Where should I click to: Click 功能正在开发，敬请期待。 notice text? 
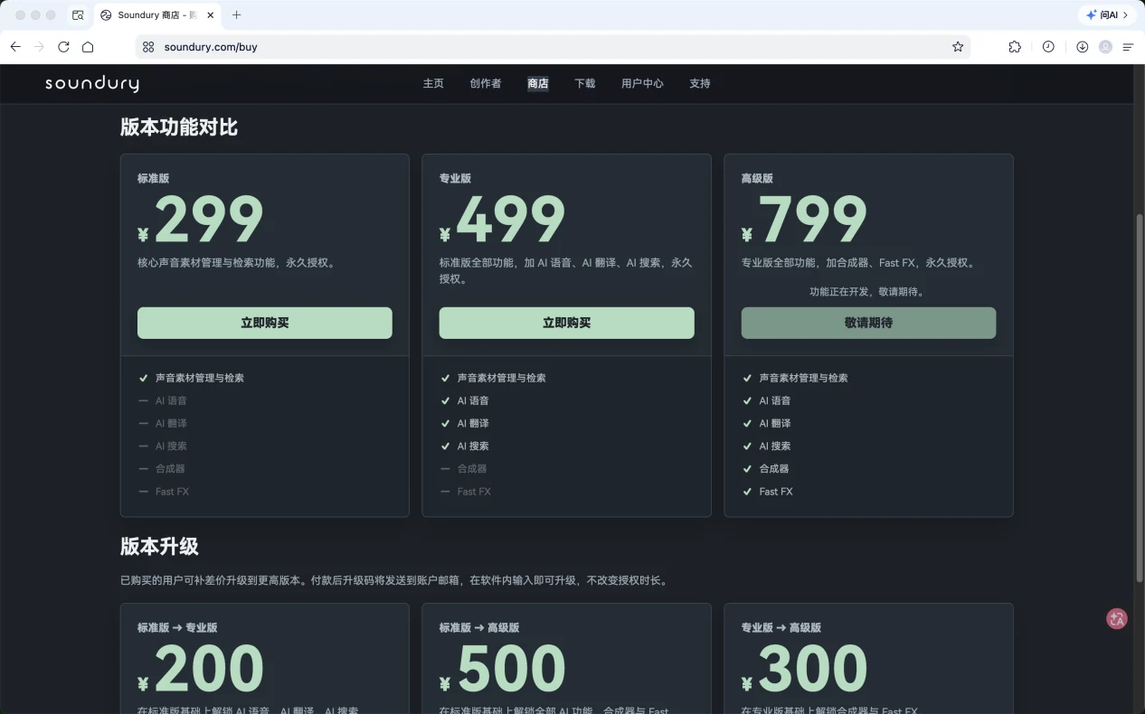[x=867, y=292]
